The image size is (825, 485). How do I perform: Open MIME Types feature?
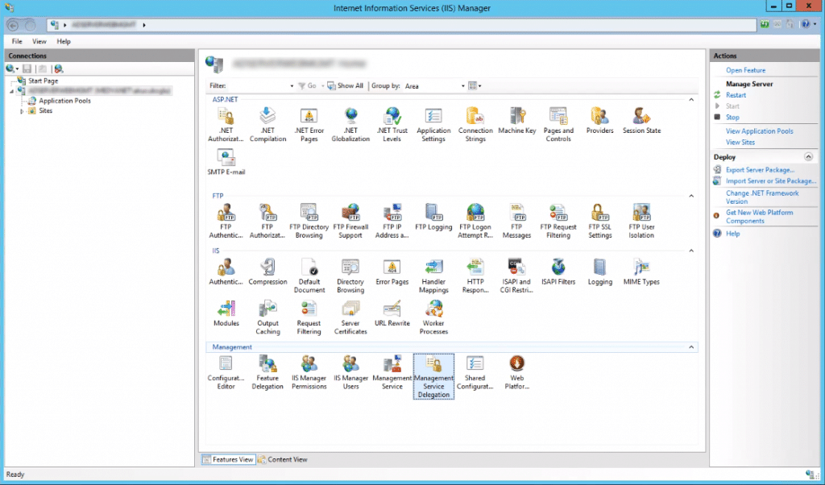click(x=641, y=272)
